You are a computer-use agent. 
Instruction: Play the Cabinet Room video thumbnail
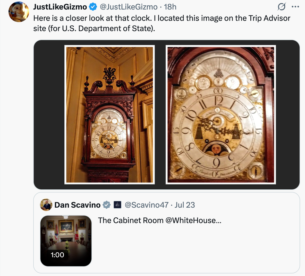pos(66,241)
